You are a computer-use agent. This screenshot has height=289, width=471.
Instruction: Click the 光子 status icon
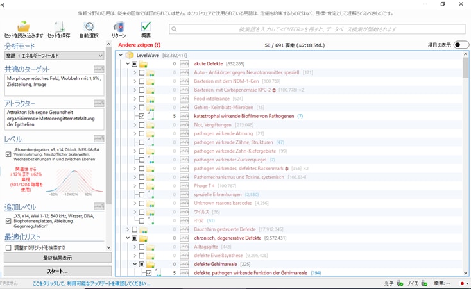coord(400,283)
